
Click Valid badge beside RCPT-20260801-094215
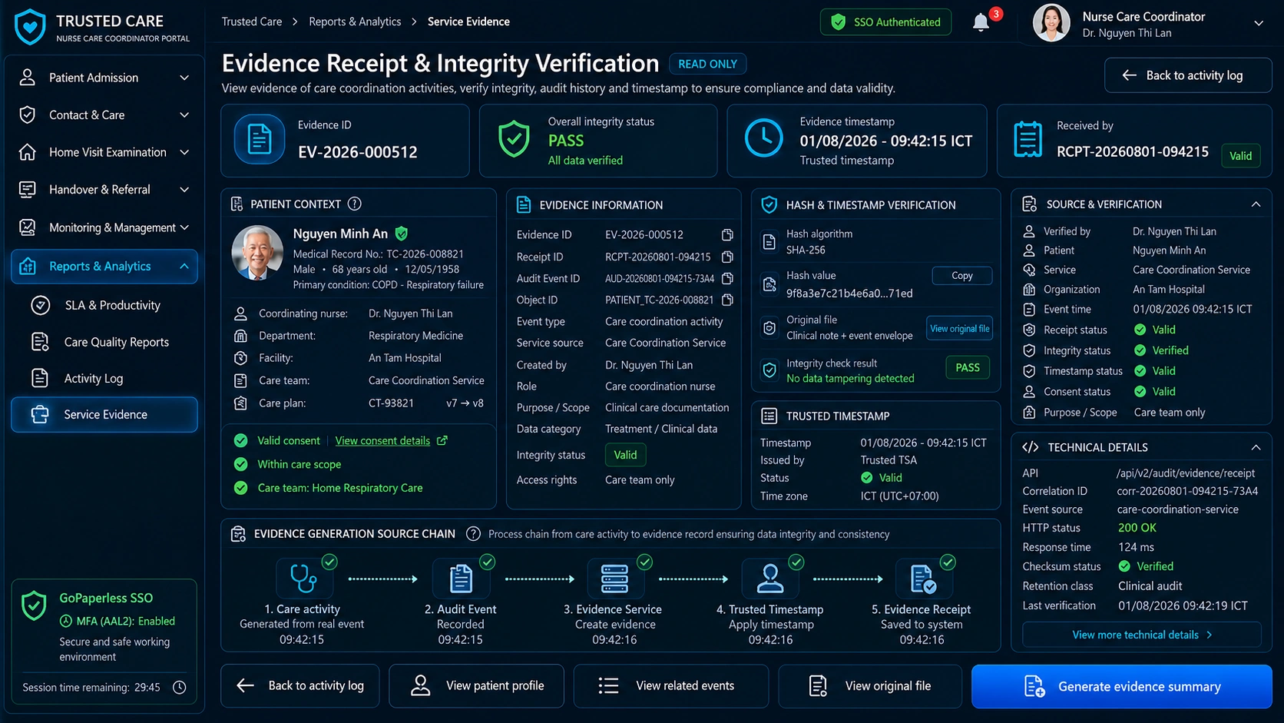click(1240, 156)
